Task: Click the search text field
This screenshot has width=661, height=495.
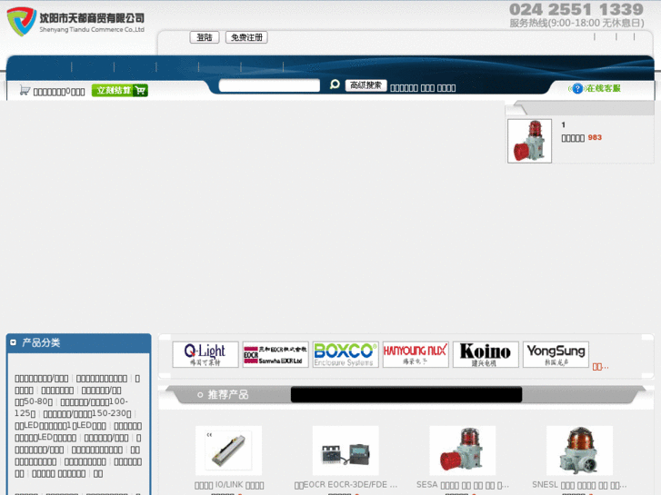Action: click(269, 85)
